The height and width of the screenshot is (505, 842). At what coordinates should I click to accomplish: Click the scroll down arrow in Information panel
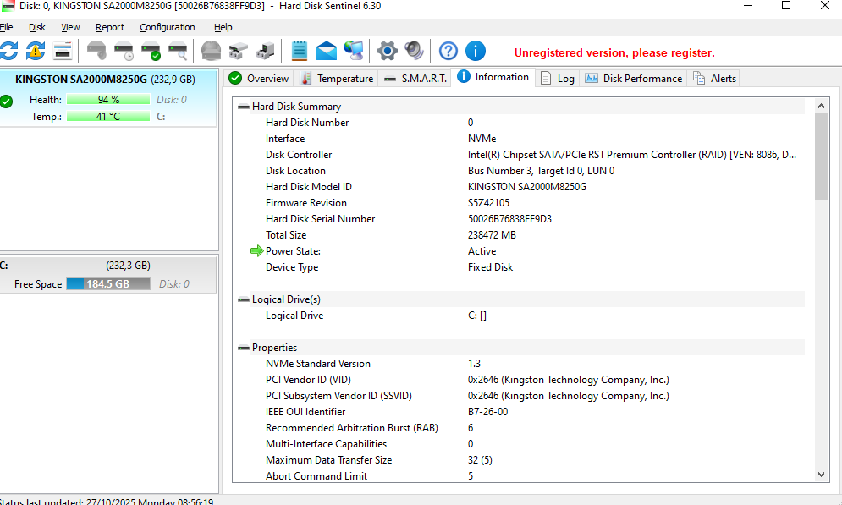821,475
